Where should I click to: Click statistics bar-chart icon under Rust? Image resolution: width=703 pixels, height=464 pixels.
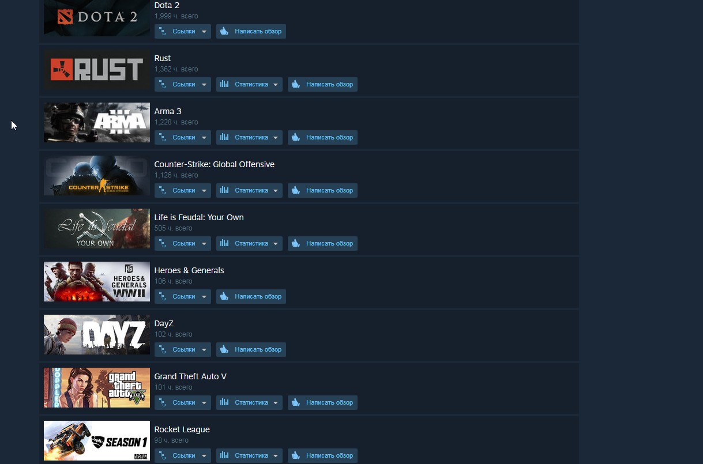[x=224, y=84]
